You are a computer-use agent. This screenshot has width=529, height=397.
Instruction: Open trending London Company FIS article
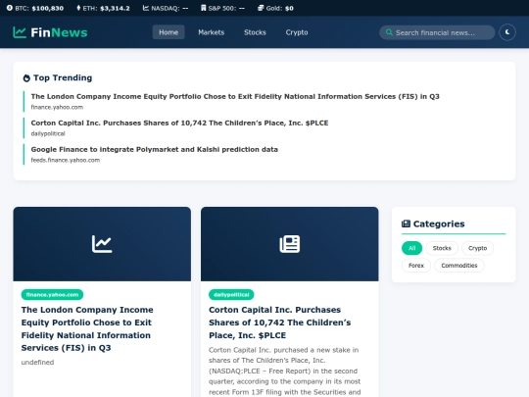tap(235, 96)
